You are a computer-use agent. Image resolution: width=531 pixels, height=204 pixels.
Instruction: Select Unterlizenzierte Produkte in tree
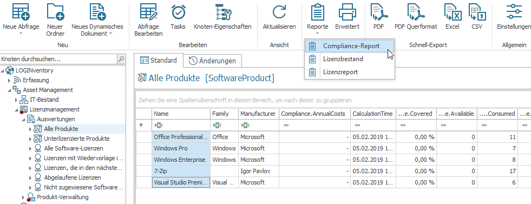(77, 139)
